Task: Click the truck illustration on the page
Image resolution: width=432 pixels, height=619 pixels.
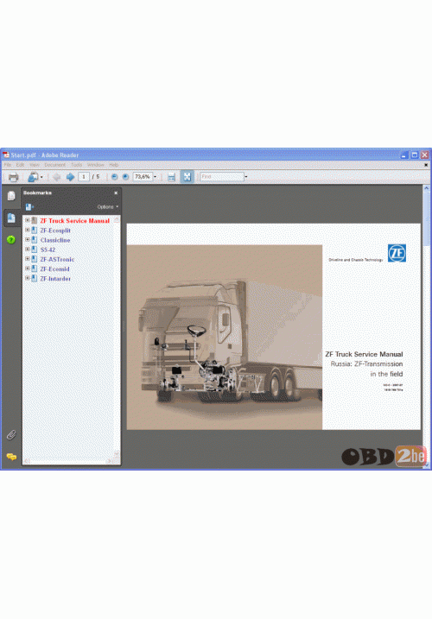Action: (225, 338)
